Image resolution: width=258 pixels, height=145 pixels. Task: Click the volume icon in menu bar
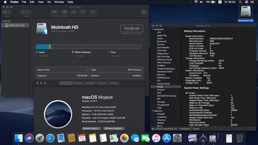[201, 2]
